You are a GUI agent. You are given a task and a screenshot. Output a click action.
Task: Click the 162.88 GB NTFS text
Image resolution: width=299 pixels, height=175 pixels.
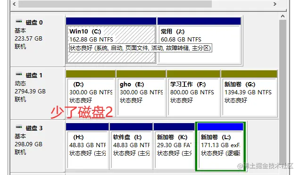pos(91,40)
